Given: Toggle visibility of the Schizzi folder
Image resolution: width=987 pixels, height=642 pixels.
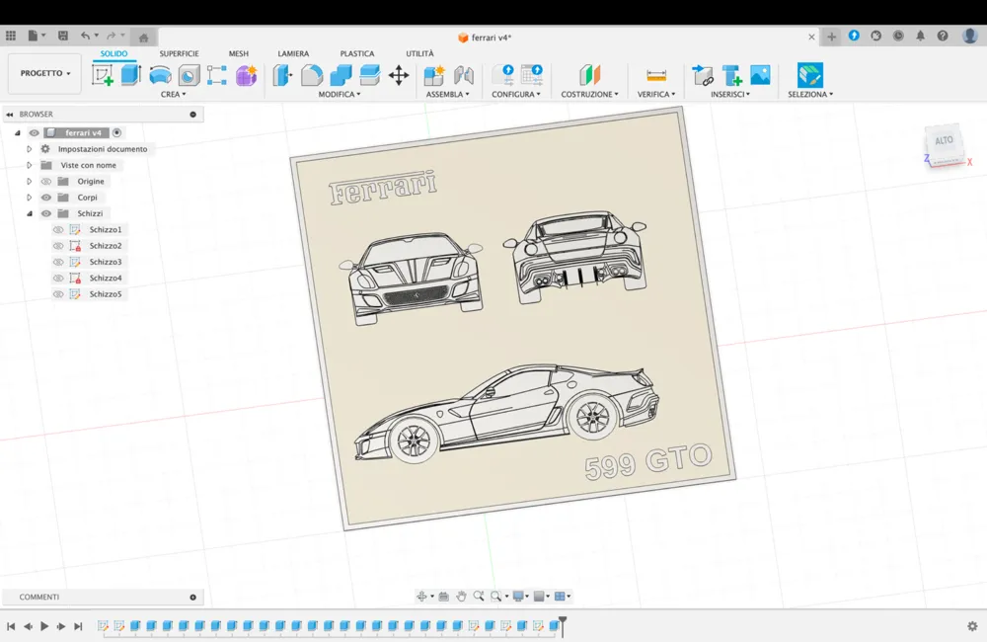Looking at the screenshot, I should tap(46, 213).
